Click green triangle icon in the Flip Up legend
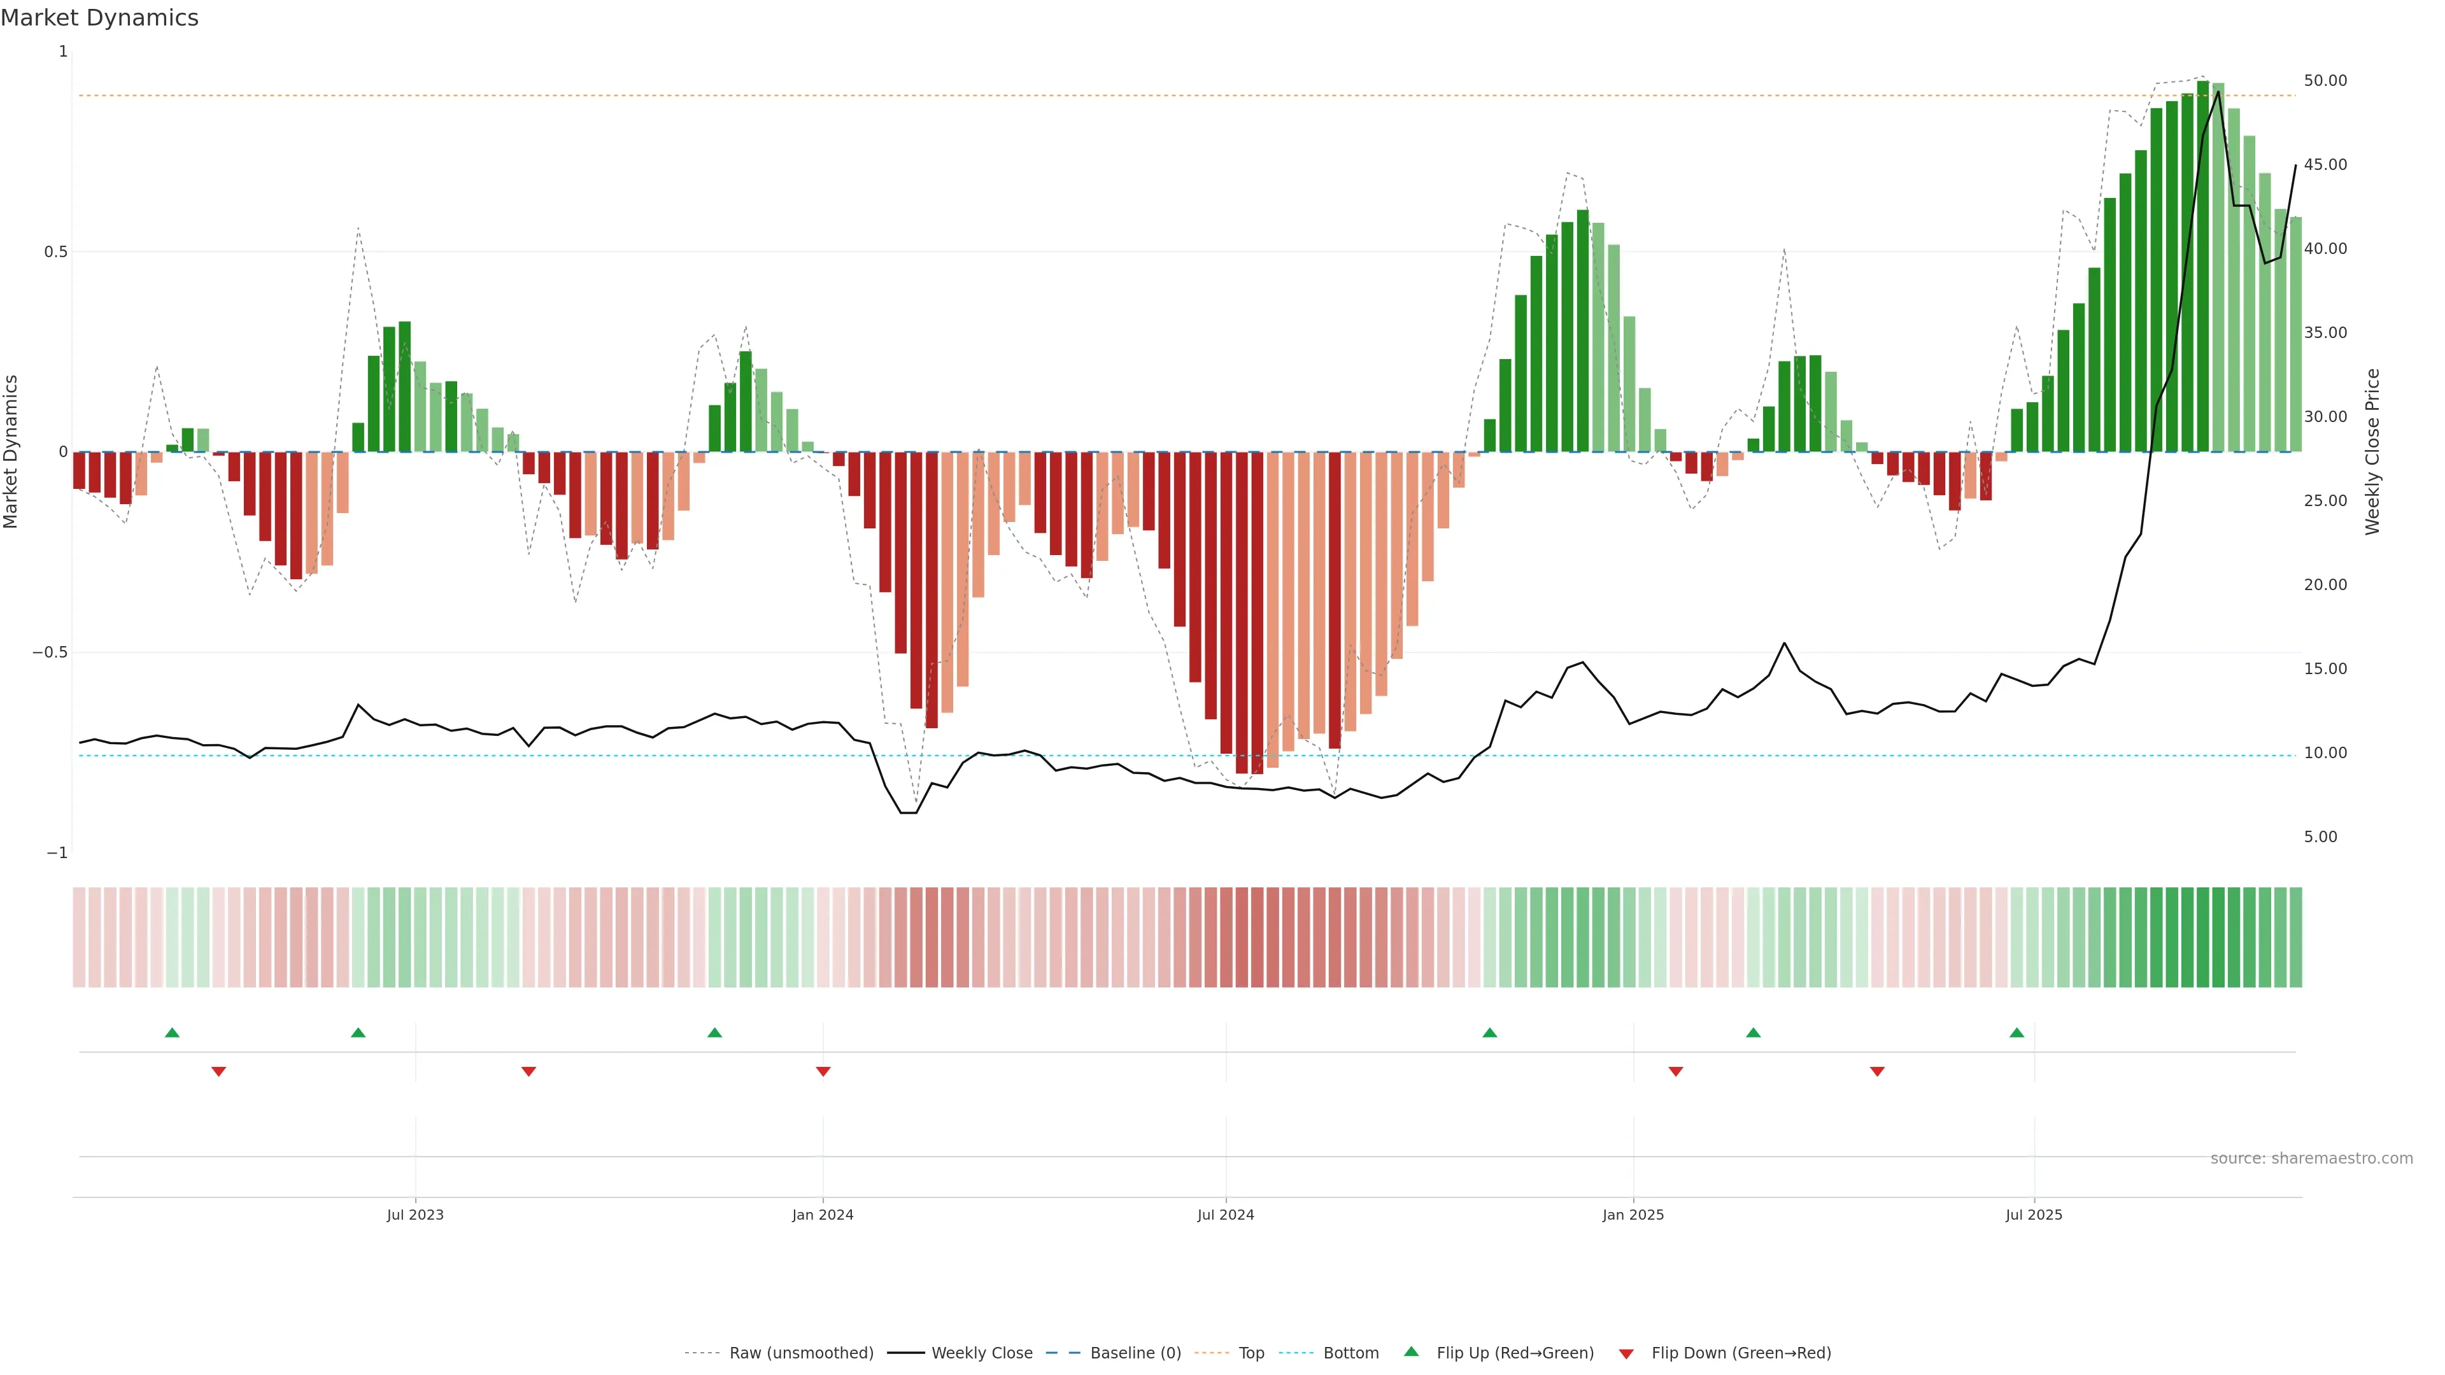The image size is (2445, 1375). (x=1412, y=1351)
